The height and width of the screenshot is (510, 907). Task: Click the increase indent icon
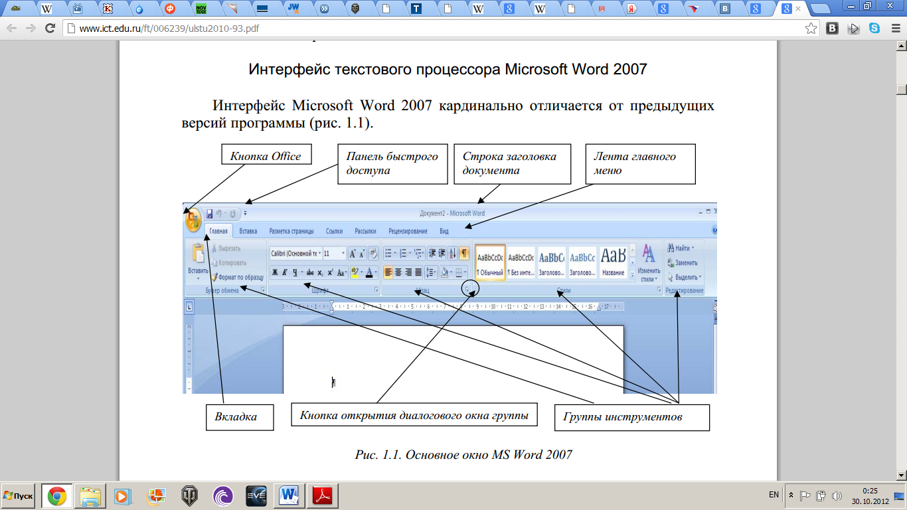point(442,253)
